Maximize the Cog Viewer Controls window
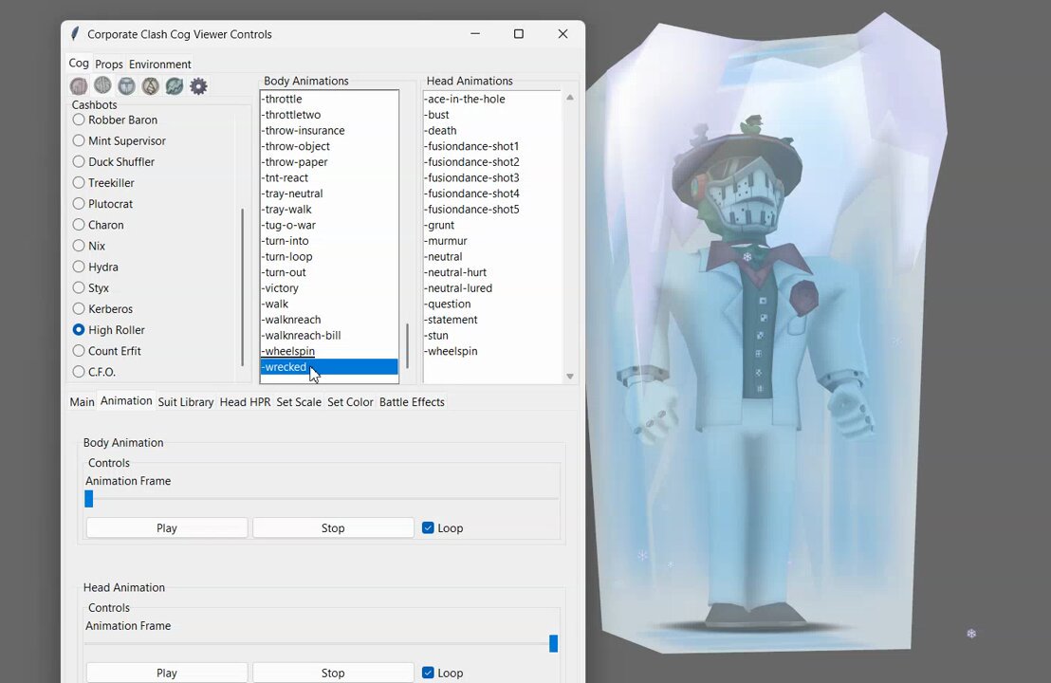Screen dimensions: 1051x683 tap(519, 33)
